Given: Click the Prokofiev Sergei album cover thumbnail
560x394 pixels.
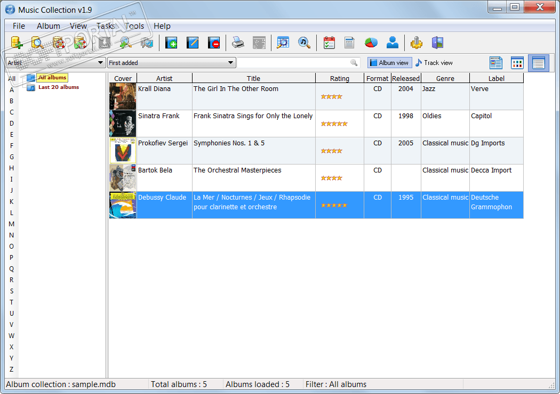Looking at the screenshot, I should pos(123,151).
